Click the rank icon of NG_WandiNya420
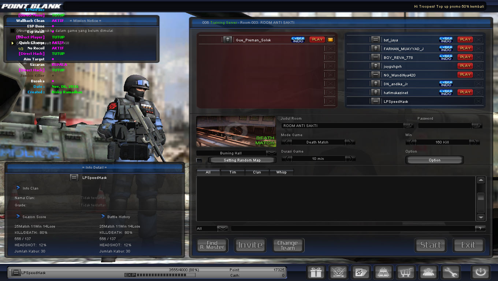The height and width of the screenshot is (281, 498). click(375, 75)
